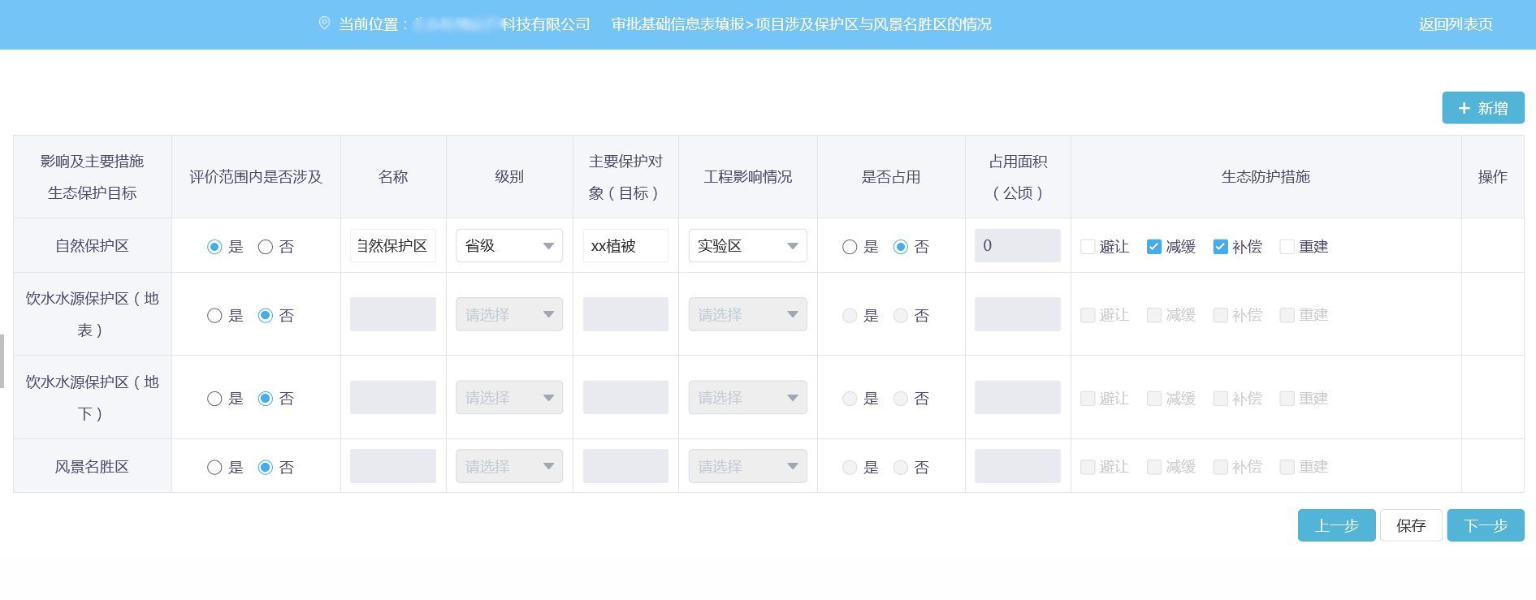The width and height of the screenshot is (1536, 600).
Task: Select 是 for 风景名胜区 involvement
Action: tap(214, 468)
